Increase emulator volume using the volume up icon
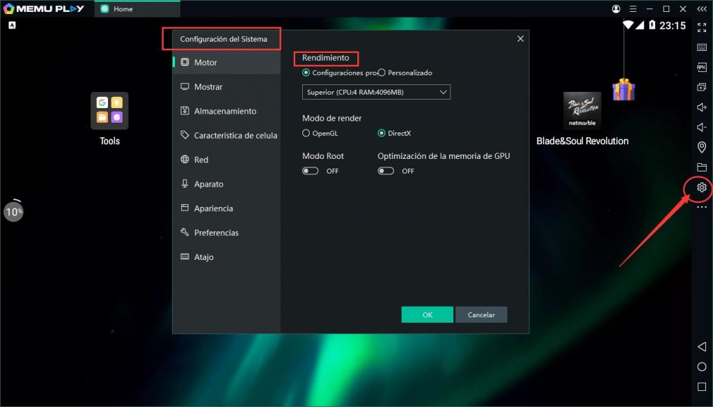 coord(701,107)
